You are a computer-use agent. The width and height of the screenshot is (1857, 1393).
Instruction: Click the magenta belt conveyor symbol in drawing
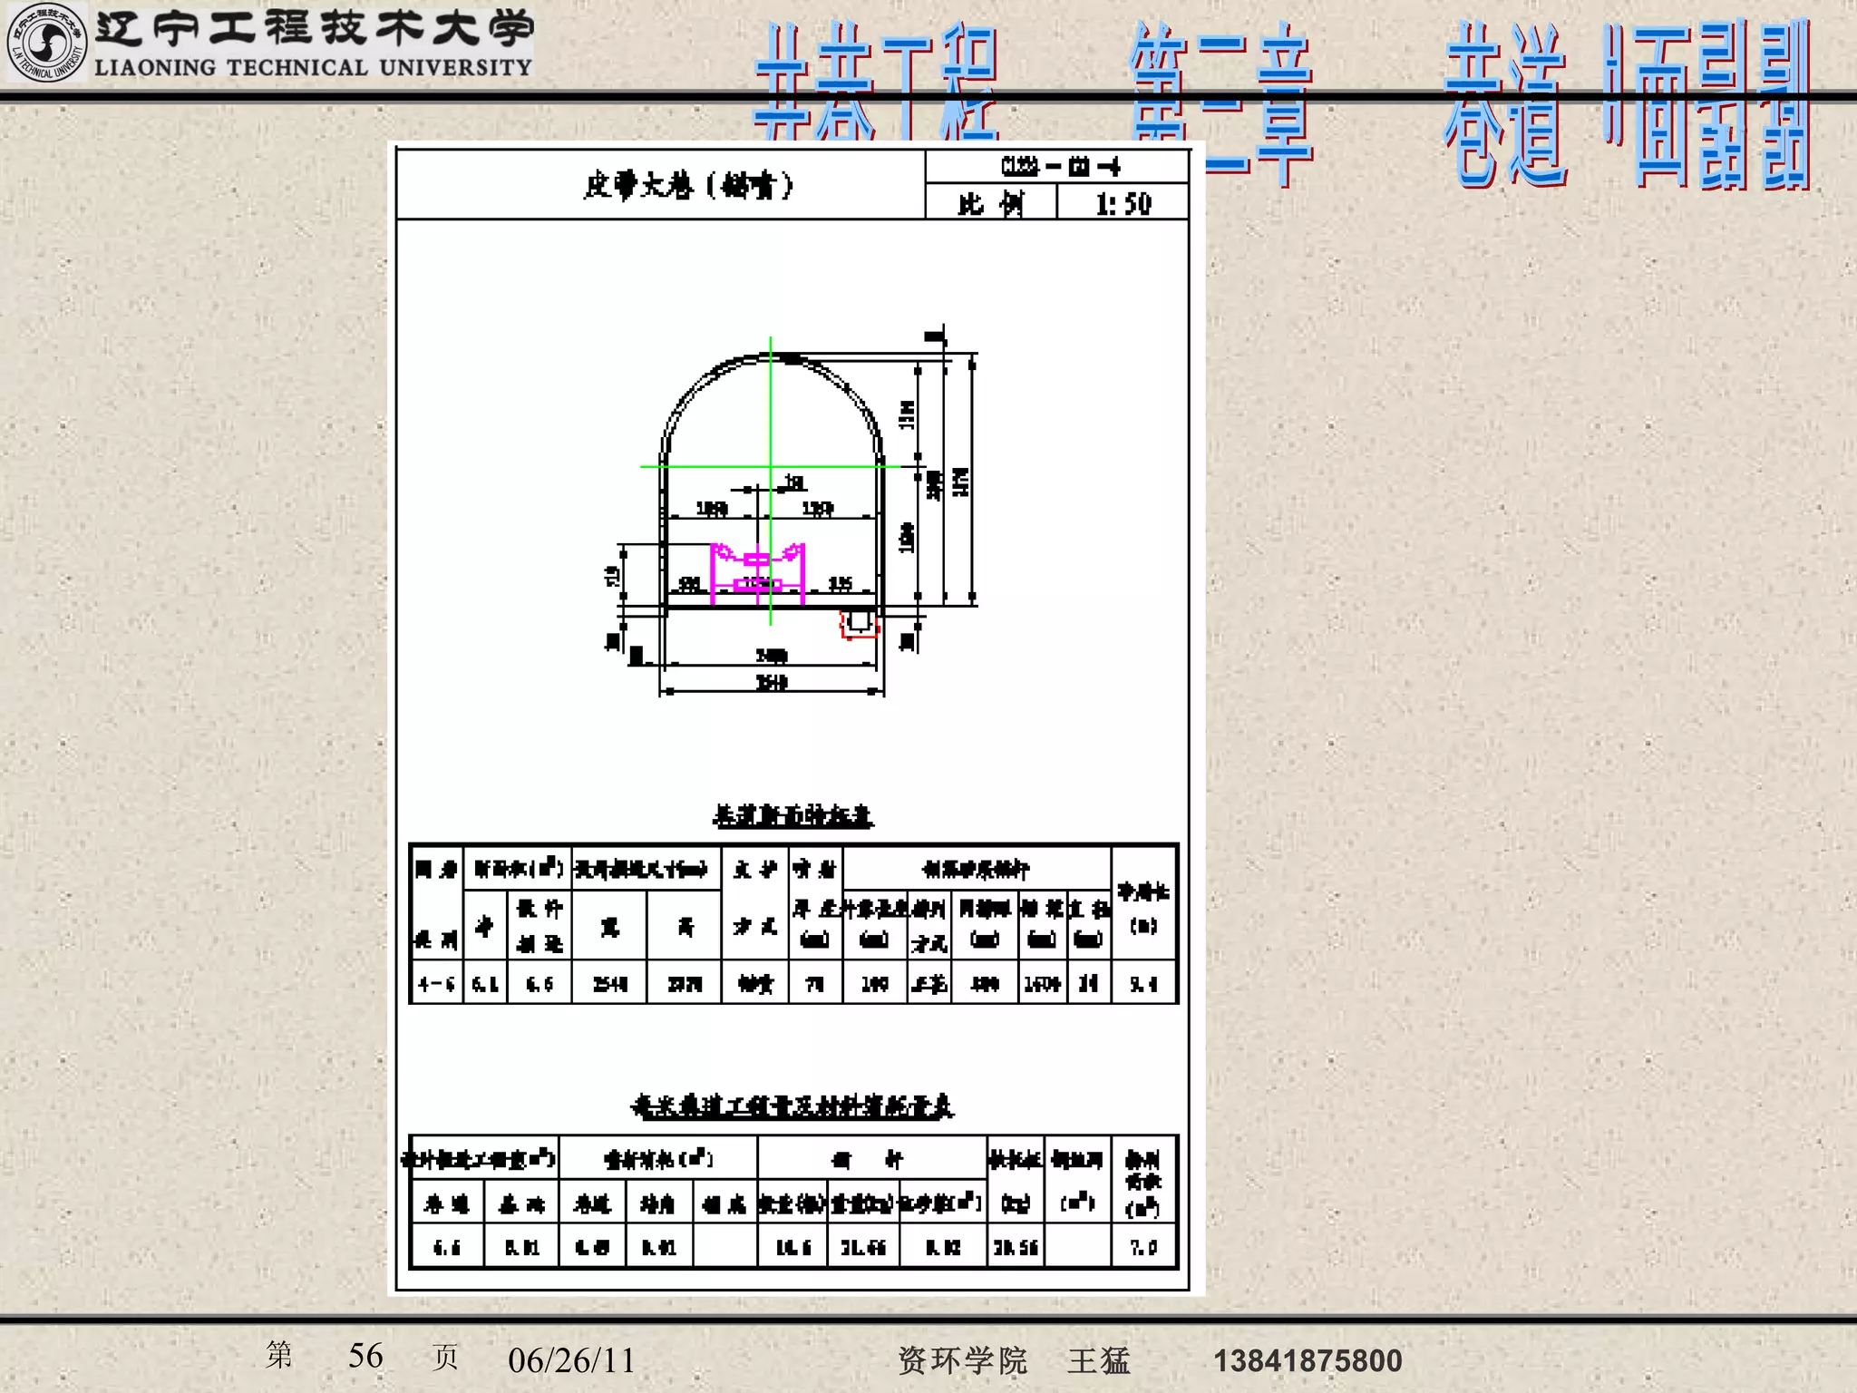point(757,573)
